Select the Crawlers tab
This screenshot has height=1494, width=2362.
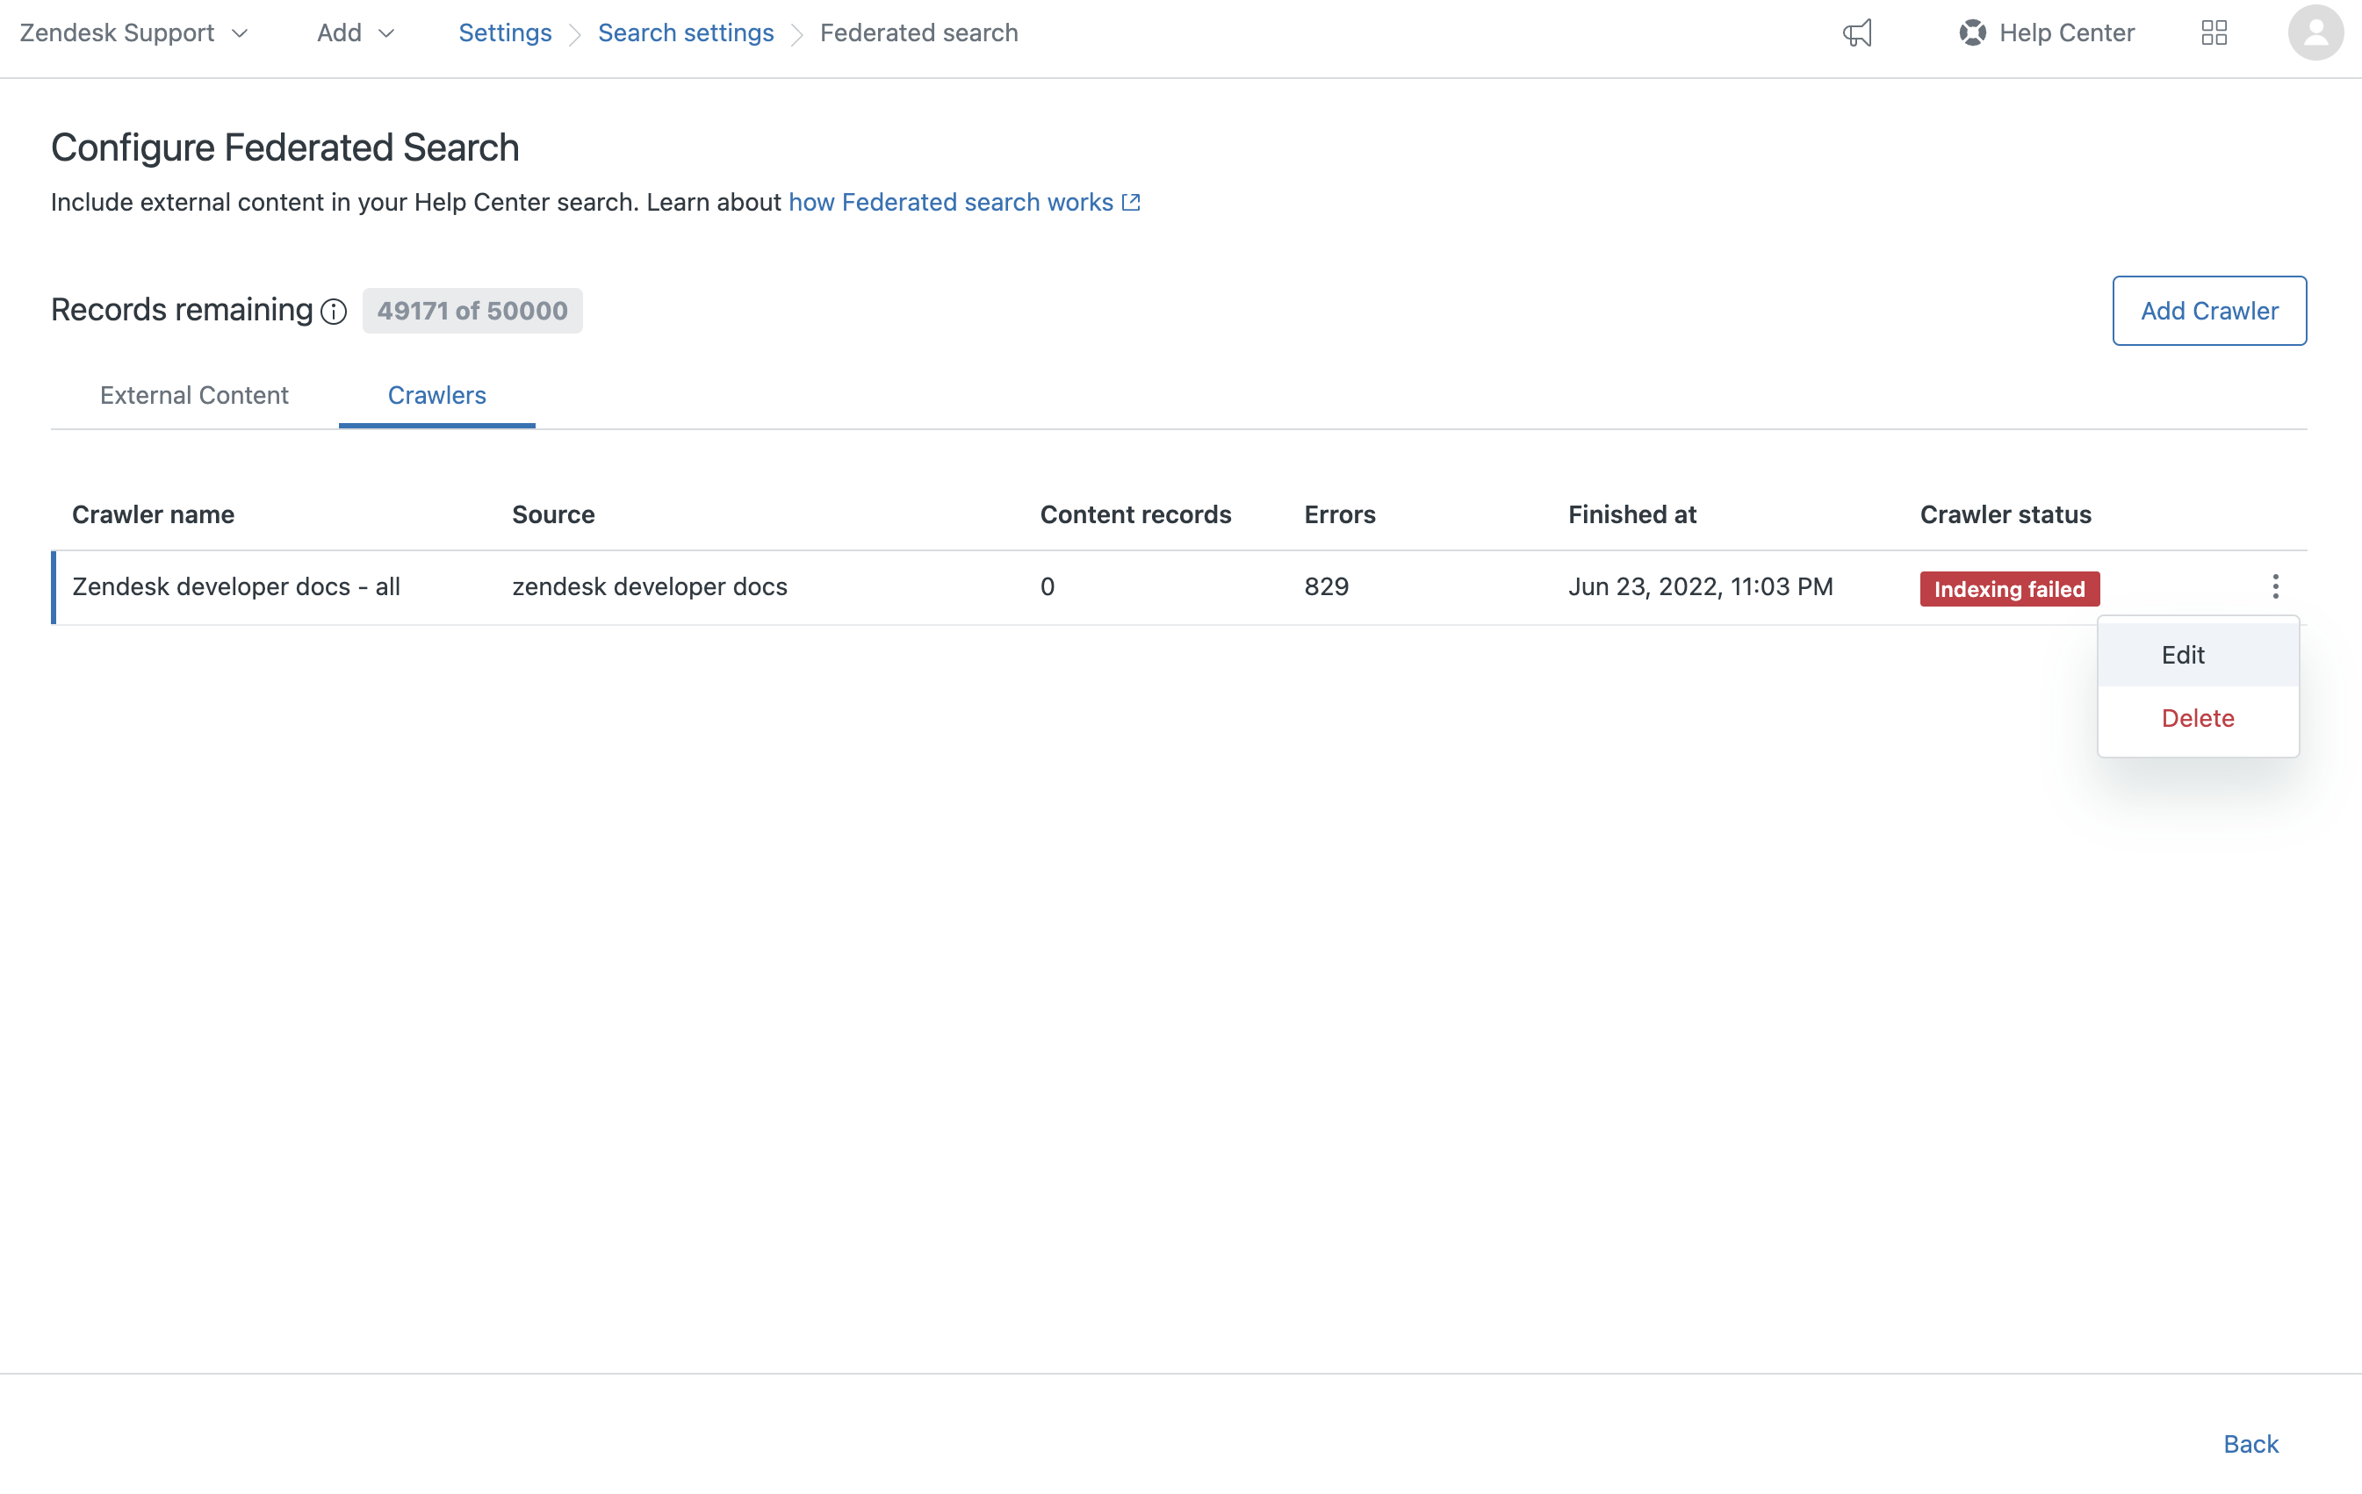pyautogui.click(x=436, y=395)
